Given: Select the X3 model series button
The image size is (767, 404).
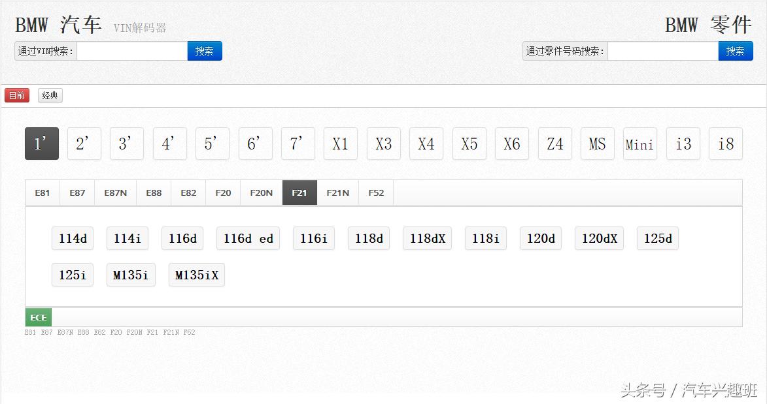Looking at the screenshot, I should pyautogui.click(x=383, y=144).
